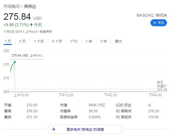Click the 下午2:00 axis label
The height and width of the screenshot is (139, 185).
click(x=110, y=95)
